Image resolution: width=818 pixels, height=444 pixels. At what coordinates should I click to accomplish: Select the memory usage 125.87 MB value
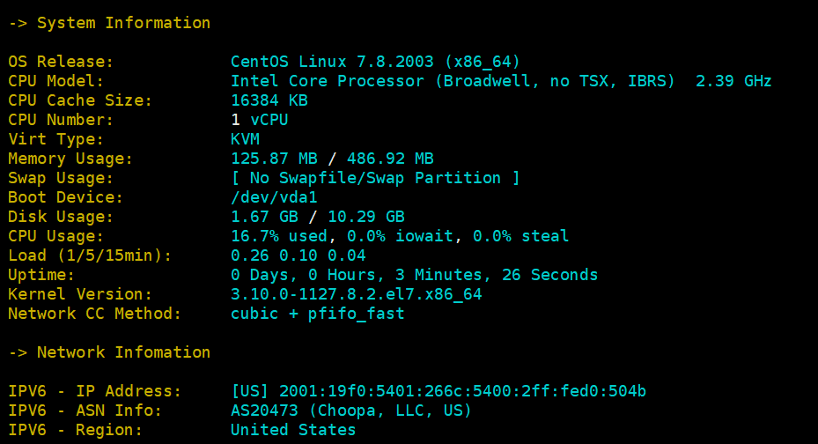click(x=274, y=158)
